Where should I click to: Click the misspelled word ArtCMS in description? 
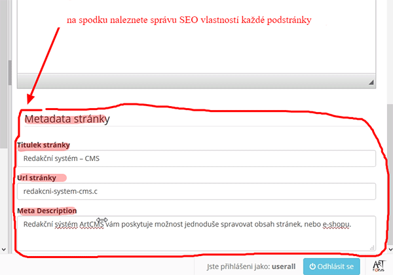click(x=92, y=224)
